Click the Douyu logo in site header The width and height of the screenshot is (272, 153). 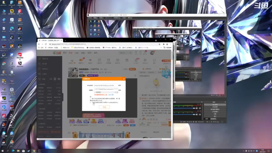tap(57, 53)
